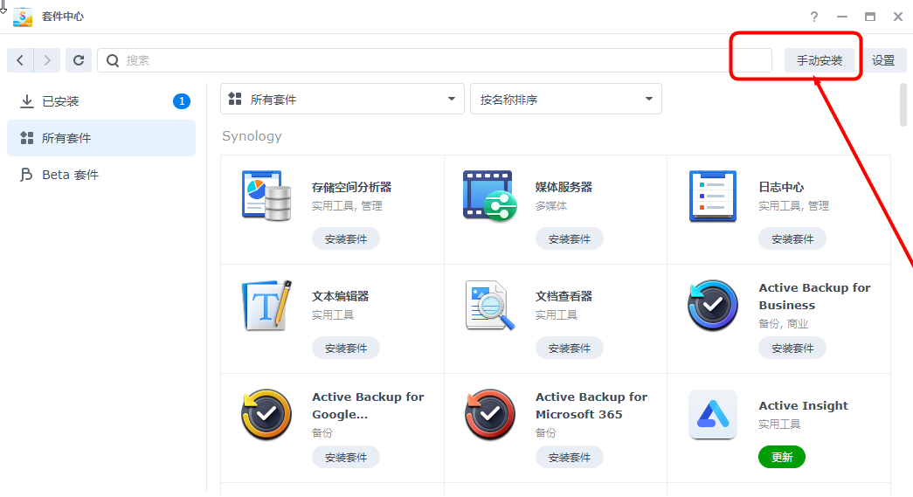This screenshot has width=913, height=497.
Task: Click the 日志中心 package icon
Action: [713, 197]
